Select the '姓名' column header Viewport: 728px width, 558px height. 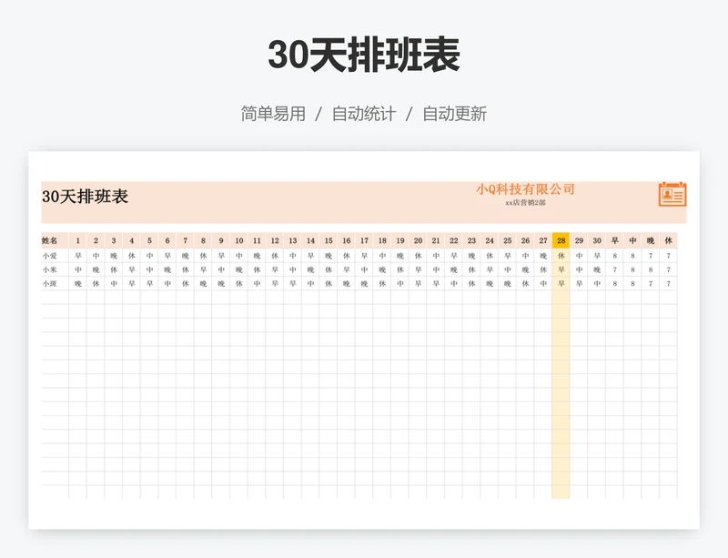[55, 240]
